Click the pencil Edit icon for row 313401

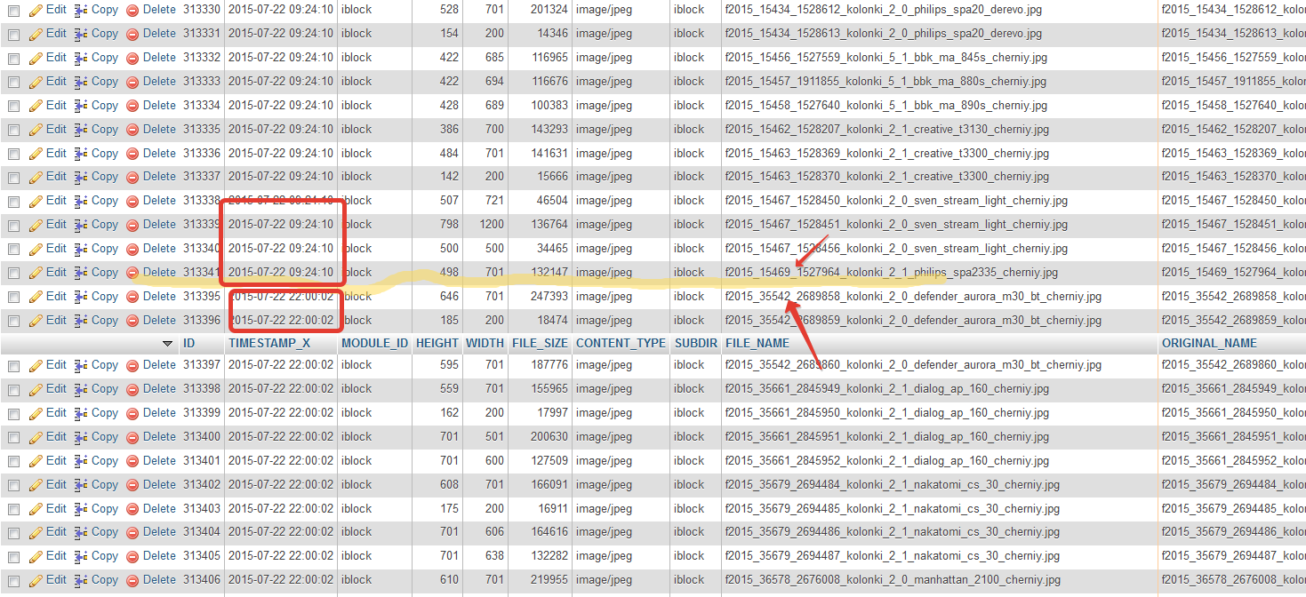click(x=36, y=461)
